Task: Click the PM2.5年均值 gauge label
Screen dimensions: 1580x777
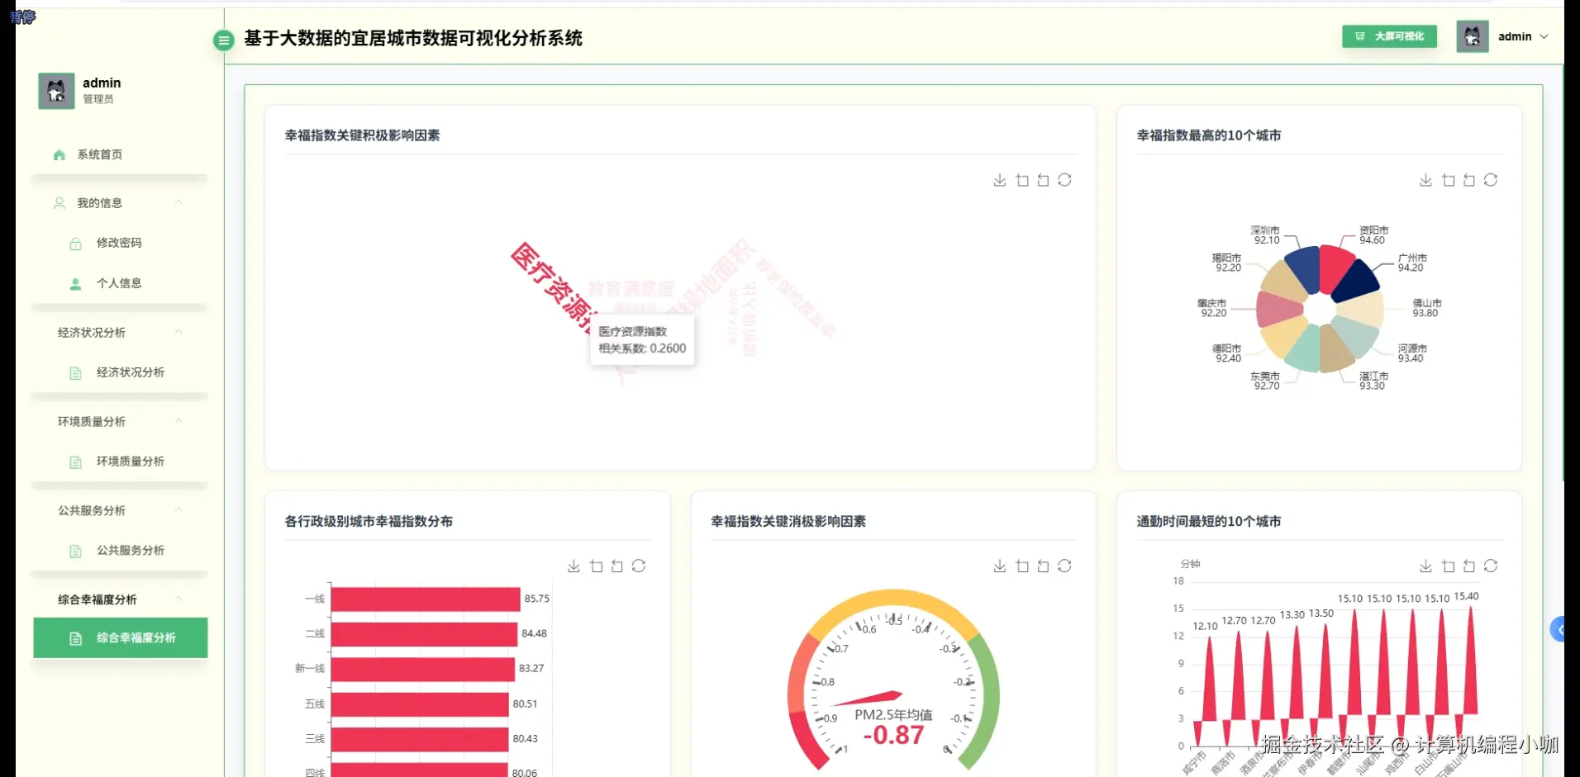Action: click(x=893, y=714)
